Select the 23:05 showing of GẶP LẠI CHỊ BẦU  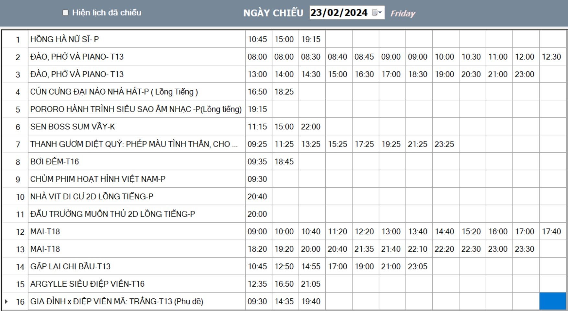[x=418, y=267]
